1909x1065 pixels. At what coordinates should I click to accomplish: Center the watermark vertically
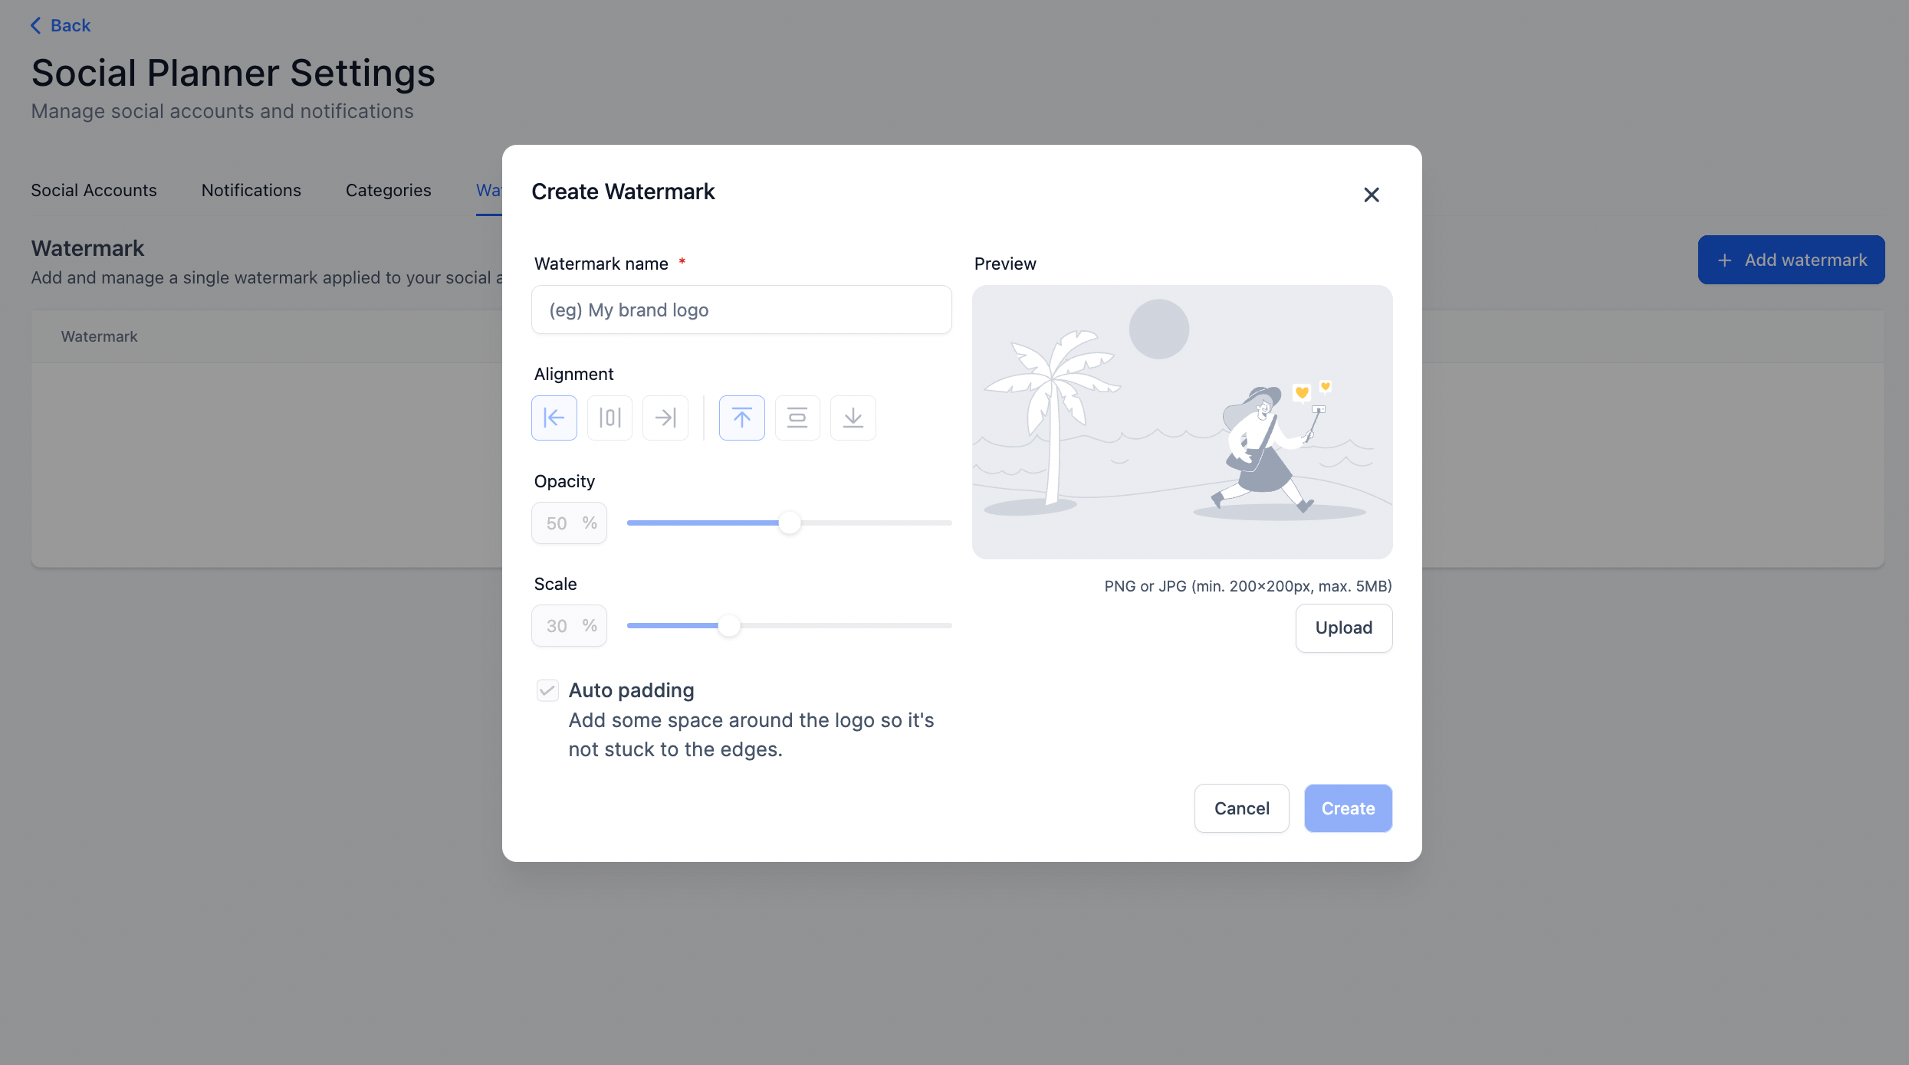[x=797, y=418]
